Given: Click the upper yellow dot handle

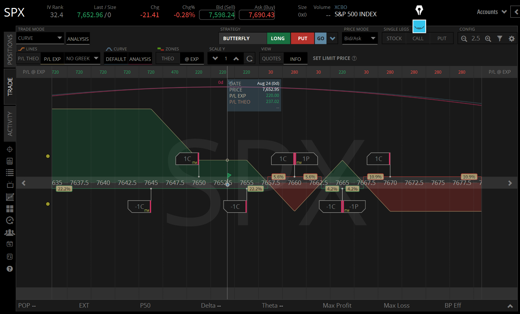Looking at the screenshot, I should coord(48,156).
